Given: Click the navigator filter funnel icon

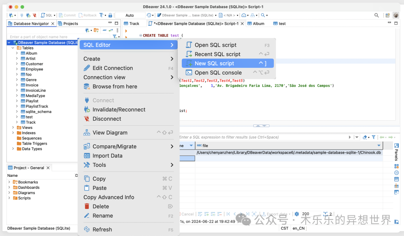Looking at the screenshot, I should pyautogui.click(x=115, y=37).
